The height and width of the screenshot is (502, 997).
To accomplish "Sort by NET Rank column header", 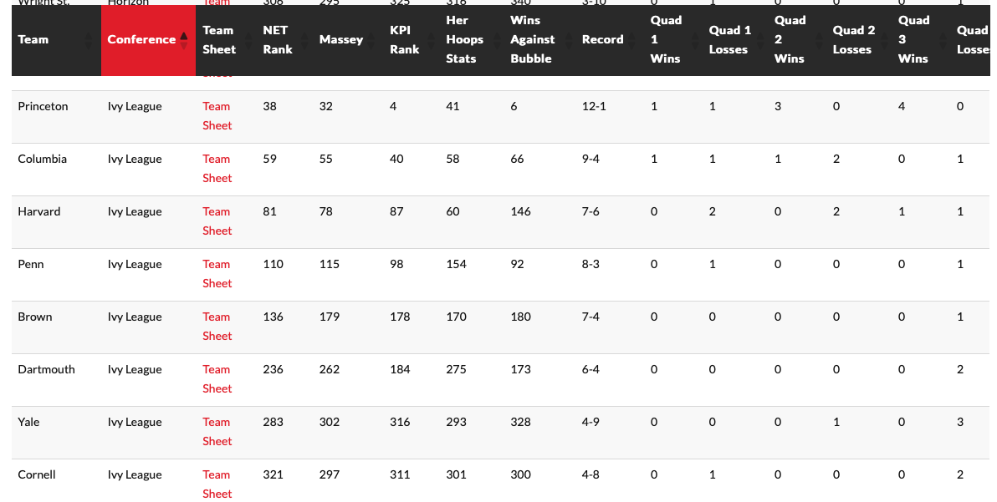I will coord(277,39).
